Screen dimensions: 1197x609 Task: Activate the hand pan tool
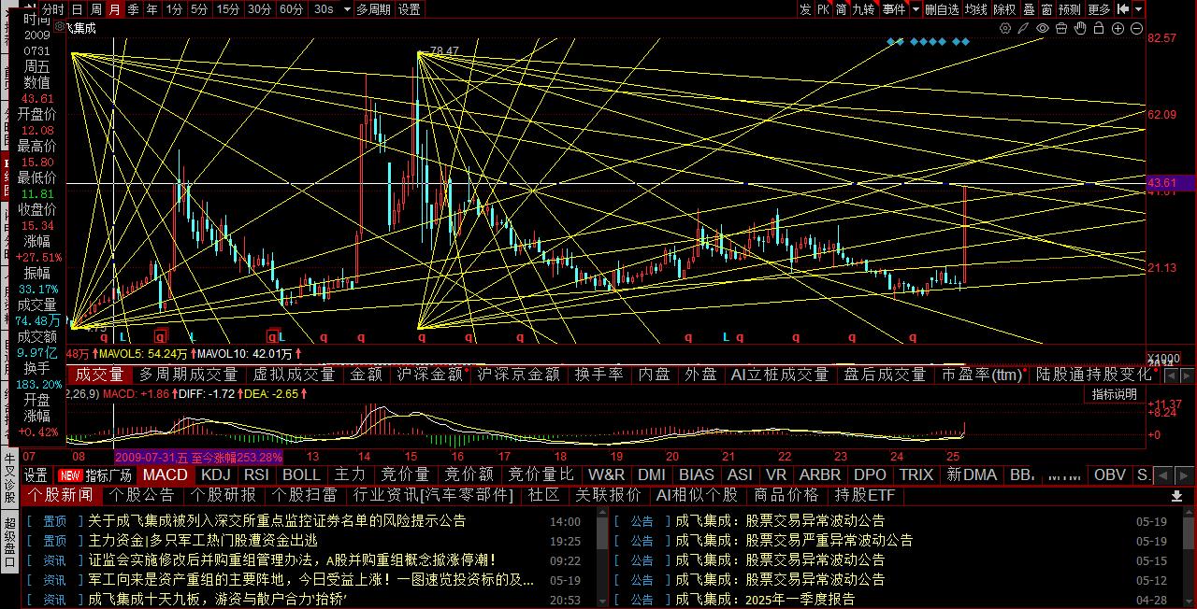1080,28
